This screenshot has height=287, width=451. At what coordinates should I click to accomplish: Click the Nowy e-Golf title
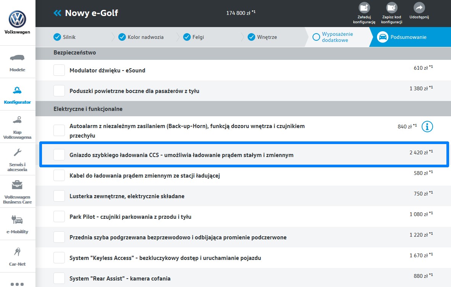click(x=92, y=13)
